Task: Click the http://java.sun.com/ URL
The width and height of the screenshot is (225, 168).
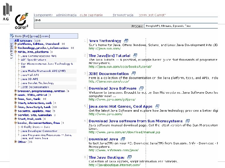Action: coord(105,49)
